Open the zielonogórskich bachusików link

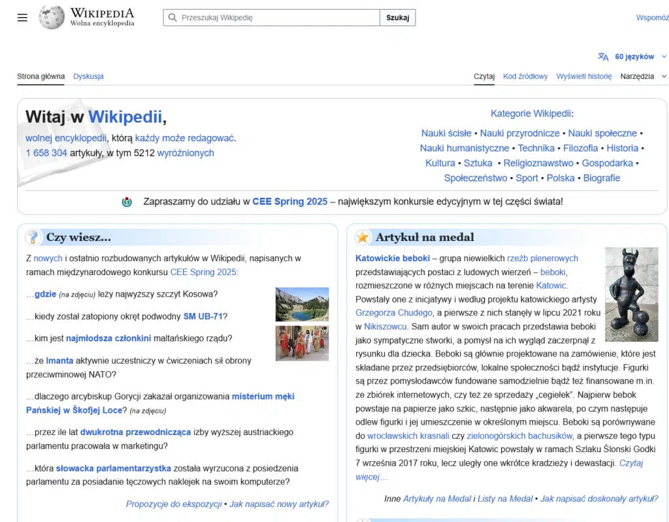tap(519, 436)
